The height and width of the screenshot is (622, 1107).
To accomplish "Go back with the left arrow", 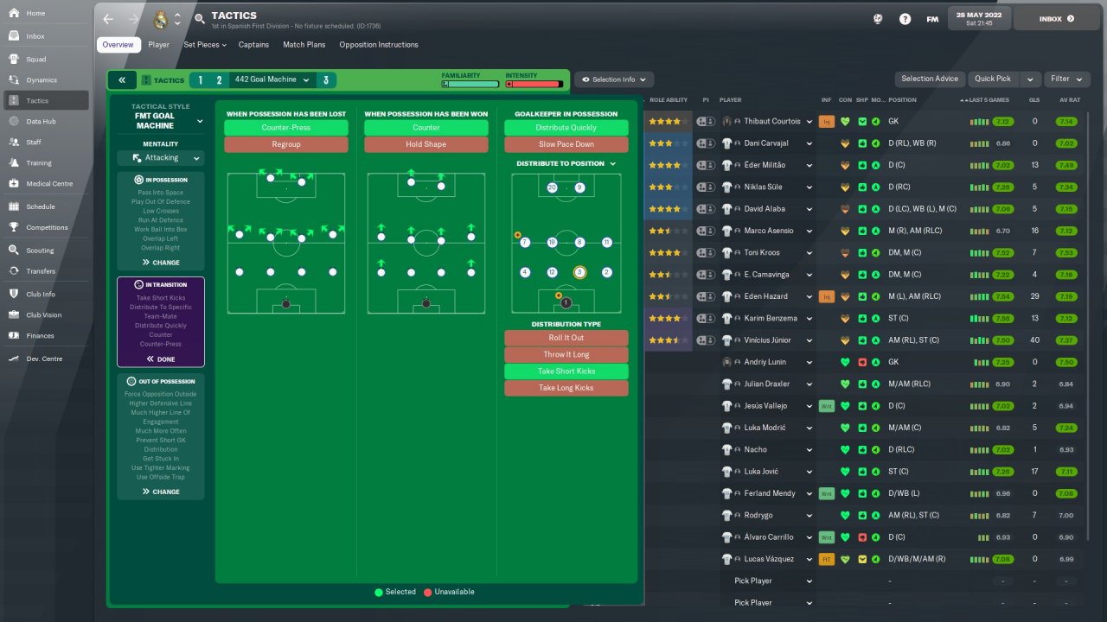I will (x=108, y=19).
